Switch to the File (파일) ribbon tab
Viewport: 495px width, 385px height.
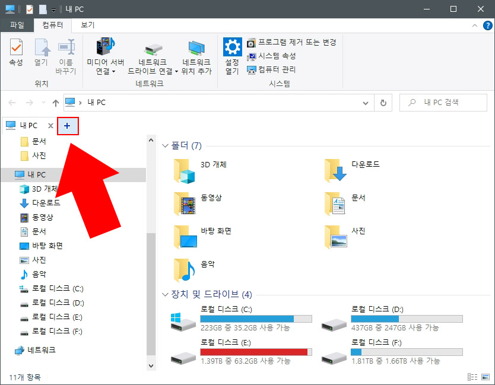pyautogui.click(x=17, y=26)
